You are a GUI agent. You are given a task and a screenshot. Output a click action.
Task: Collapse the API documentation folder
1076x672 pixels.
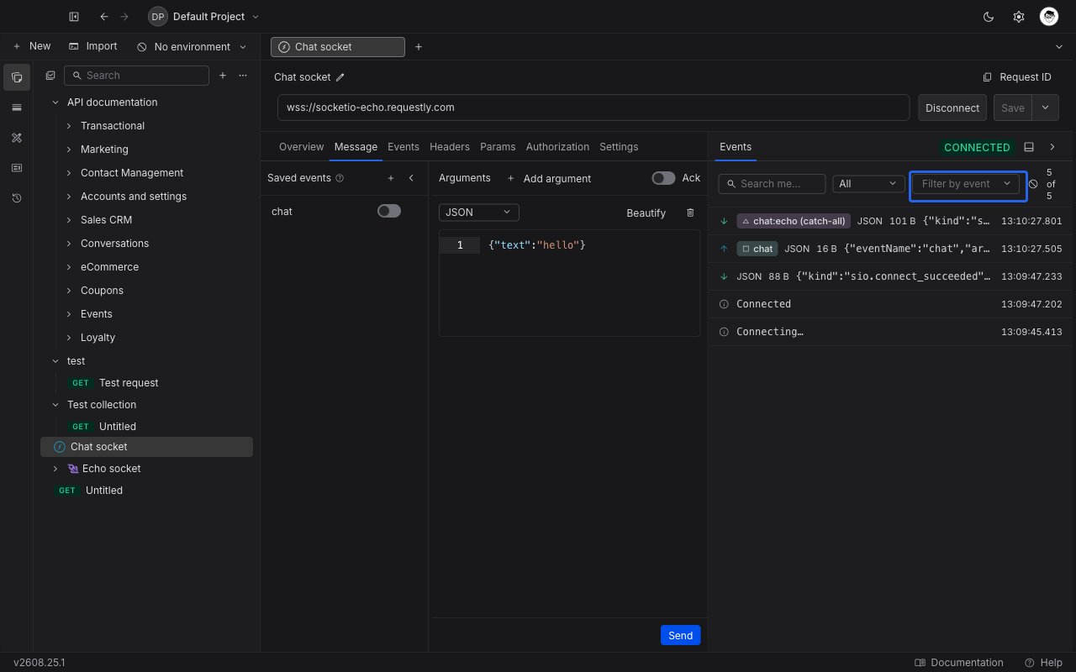click(x=55, y=102)
